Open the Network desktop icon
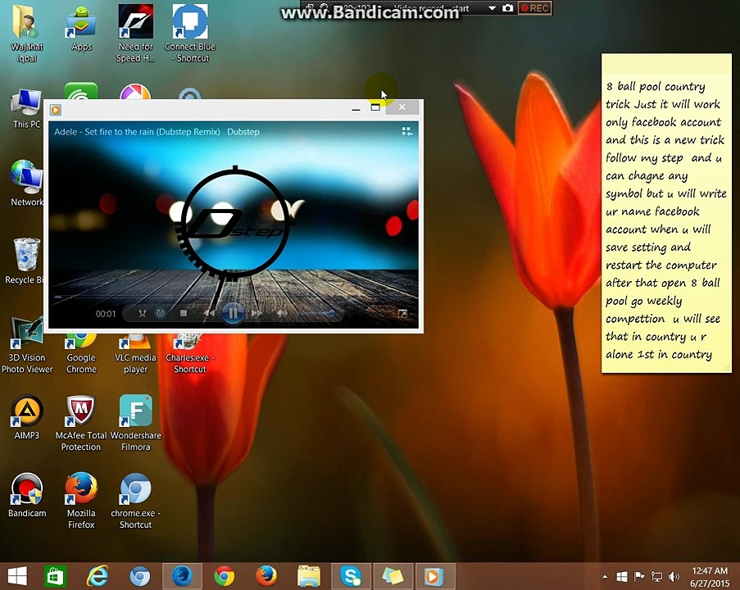The image size is (740, 590). click(x=27, y=184)
